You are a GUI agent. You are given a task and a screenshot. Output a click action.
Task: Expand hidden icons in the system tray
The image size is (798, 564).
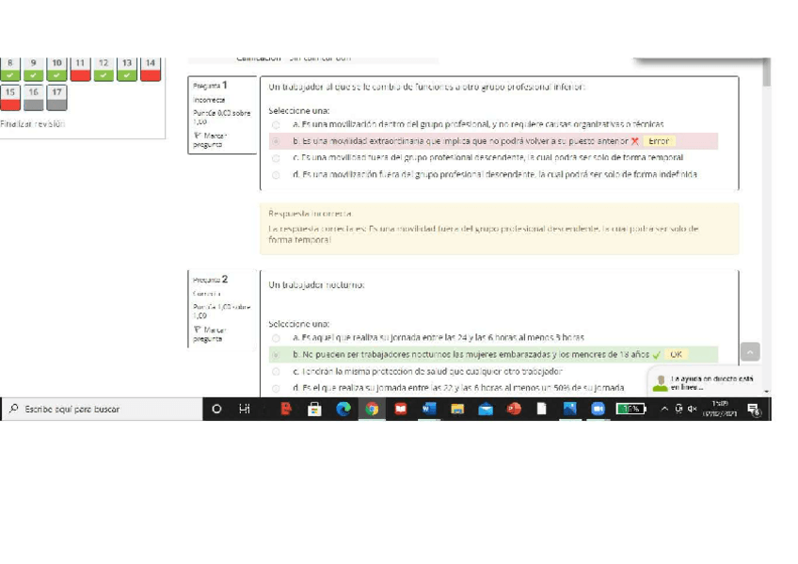coord(664,409)
